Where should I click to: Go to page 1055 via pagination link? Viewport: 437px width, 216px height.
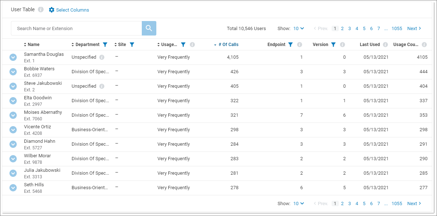pyautogui.click(x=397, y=28)
